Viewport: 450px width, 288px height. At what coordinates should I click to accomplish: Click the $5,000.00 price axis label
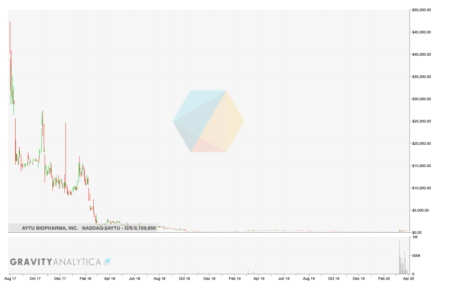click(x=420, y=210)
